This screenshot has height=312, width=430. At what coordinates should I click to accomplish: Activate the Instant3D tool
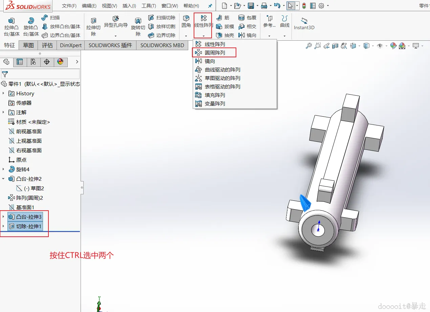(x=304, y=23)
